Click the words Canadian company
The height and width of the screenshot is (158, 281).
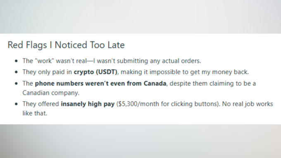coord(51,93)
